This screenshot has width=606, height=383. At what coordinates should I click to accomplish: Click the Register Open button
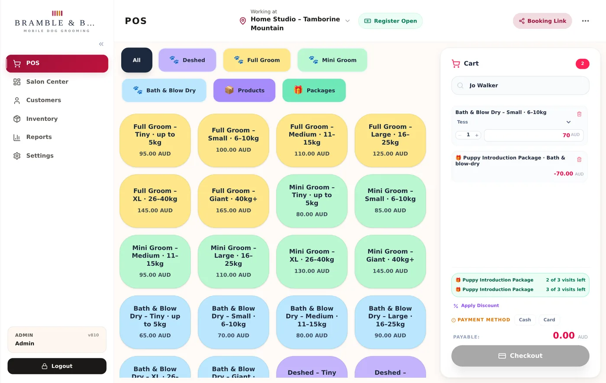[390, 21]
